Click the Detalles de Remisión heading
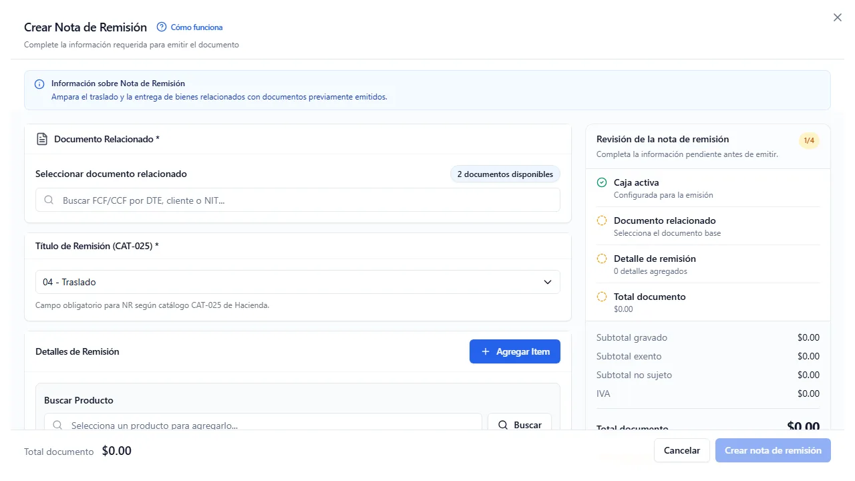The width and height of the screenshot is (855, 481). pos(77,351)
